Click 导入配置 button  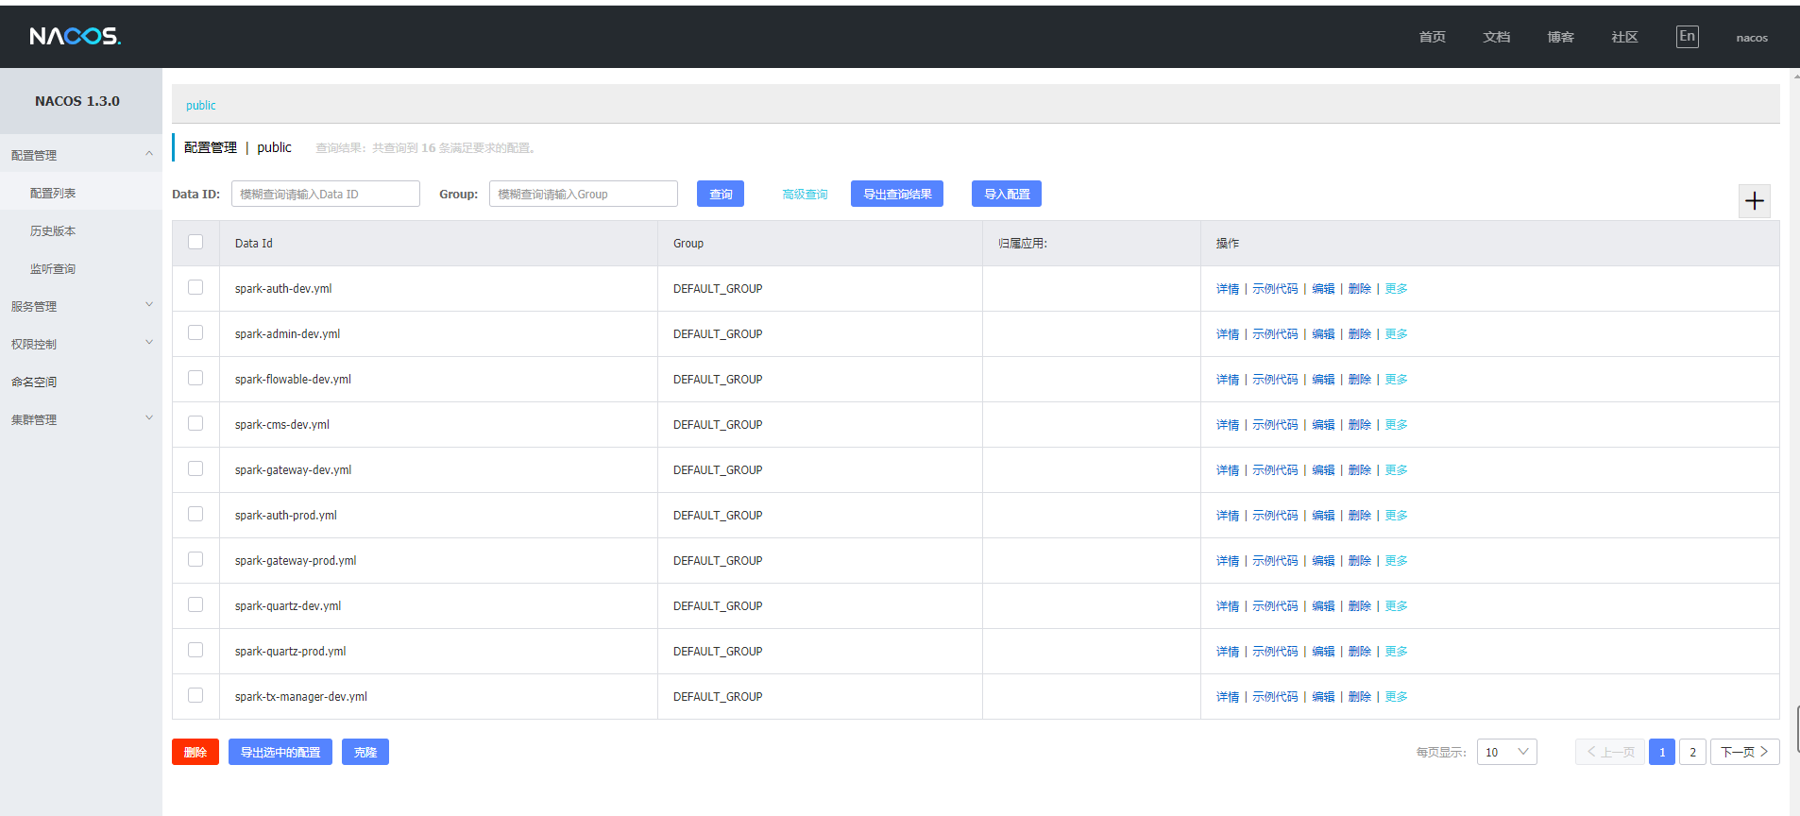click(x=1007, y=194)
